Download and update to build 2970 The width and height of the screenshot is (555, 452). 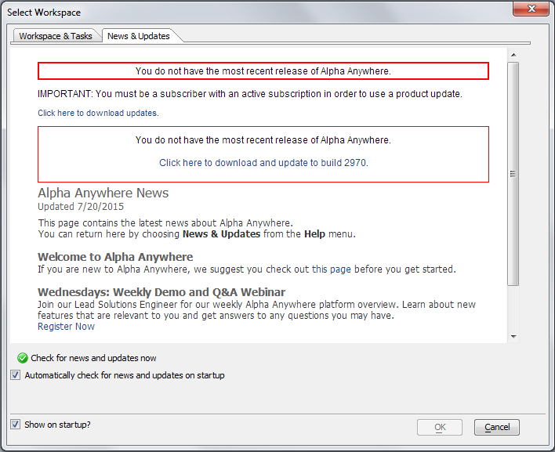(x=263, y=163)
